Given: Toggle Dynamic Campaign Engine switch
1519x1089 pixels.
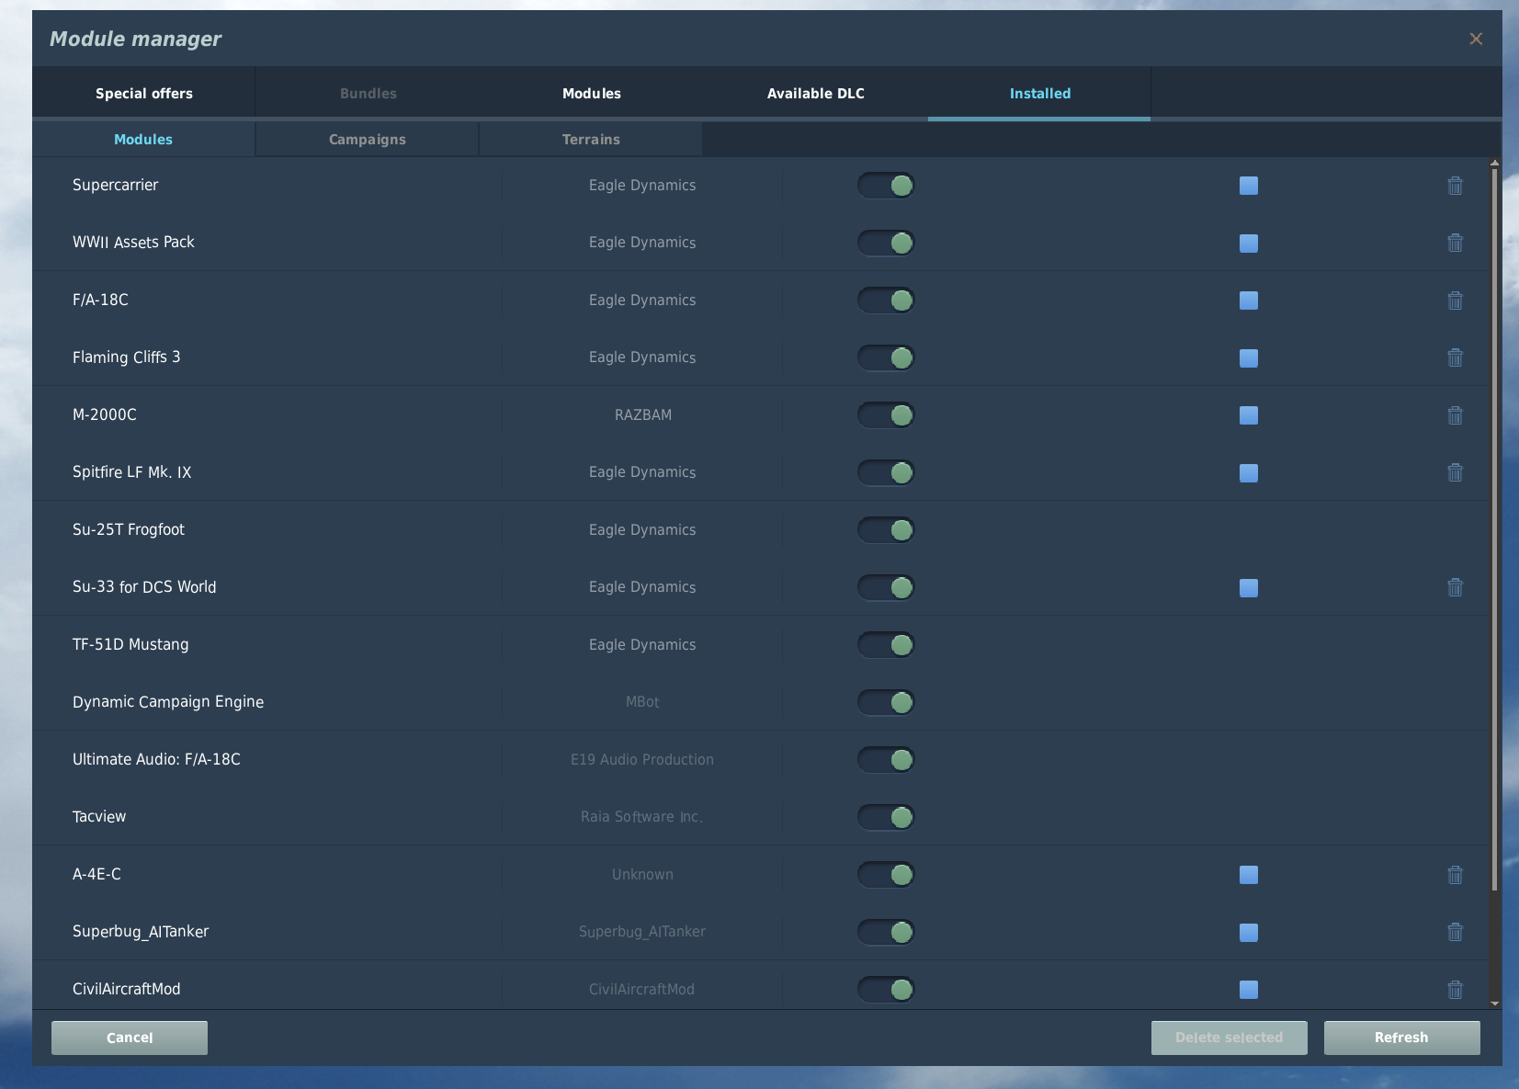Looking at the screenshot, I should [x=886, y=702].
